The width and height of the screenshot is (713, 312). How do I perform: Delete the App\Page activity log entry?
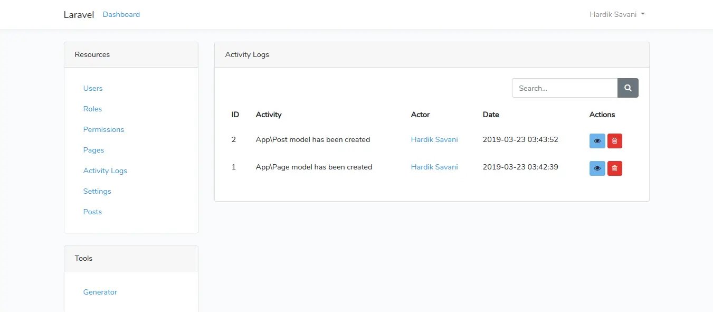point(615,168)
